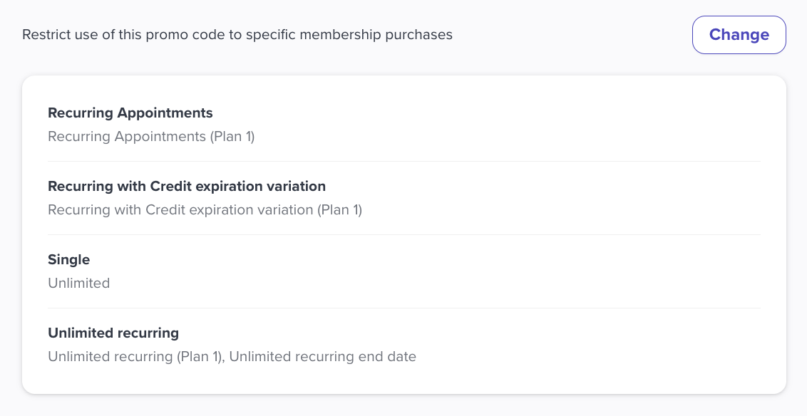The width and height of the screenshot is (807, 416).
Task: Click the bold "Recurring with Credit expiration variation" heading
Action: coord(187,187)
